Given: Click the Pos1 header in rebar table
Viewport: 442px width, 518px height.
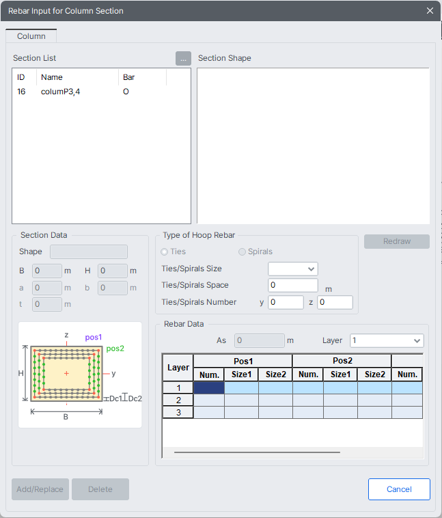Looking at the screenshot, I should coord(243,361).
